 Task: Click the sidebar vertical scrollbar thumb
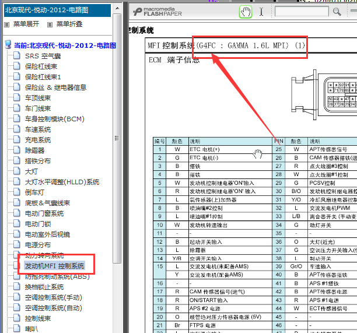(x=117, y=138)
